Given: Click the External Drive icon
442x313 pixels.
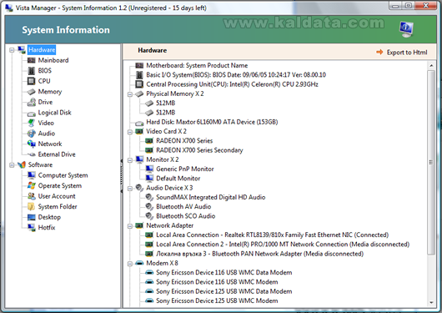Looking at the screenshot, I should (x=31, y=154).
